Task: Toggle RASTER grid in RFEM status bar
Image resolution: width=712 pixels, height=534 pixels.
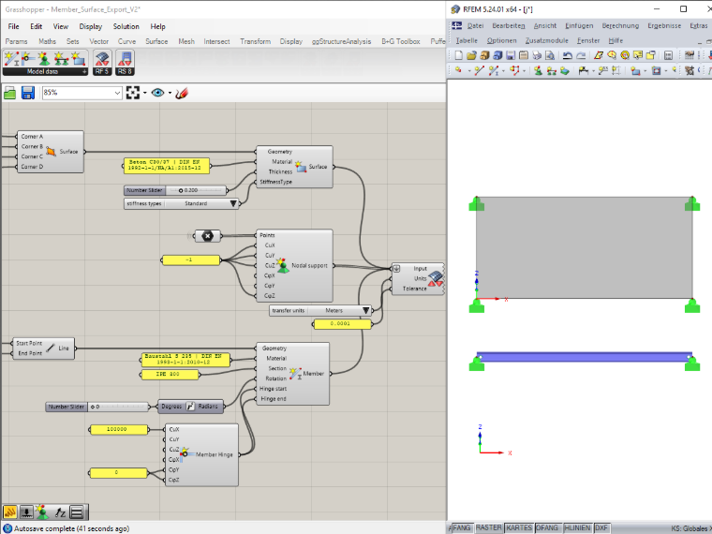Action: (x=489, y=527)
